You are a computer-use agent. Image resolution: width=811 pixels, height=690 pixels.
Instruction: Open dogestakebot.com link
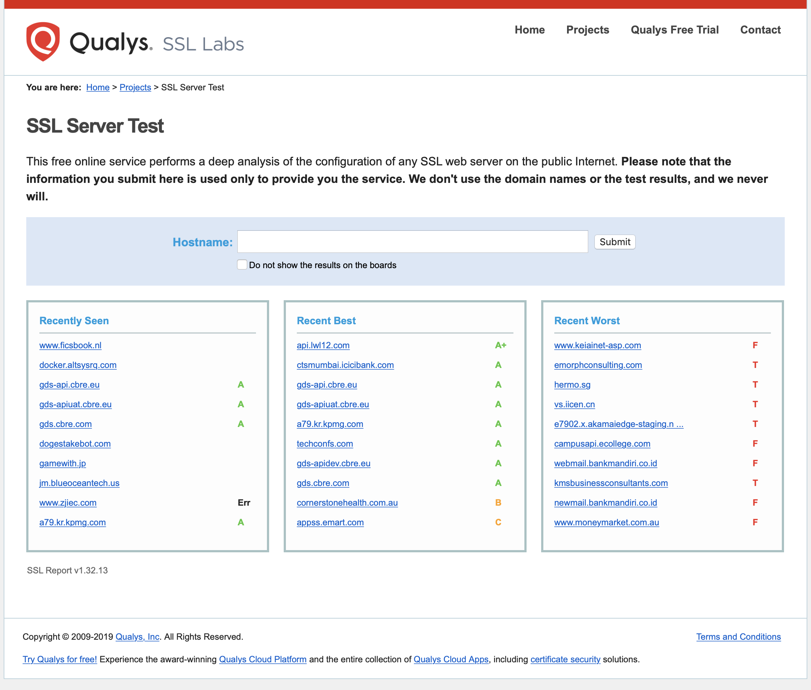click(x=75, y=444)
